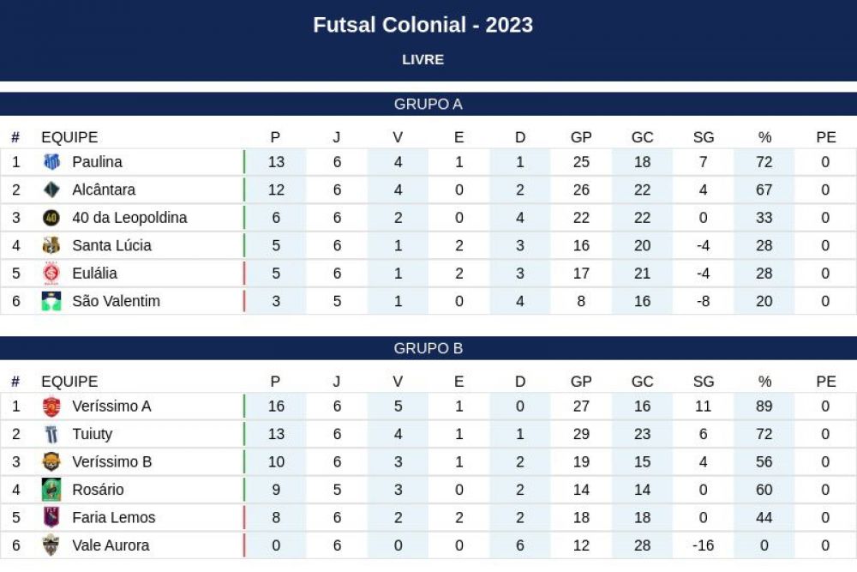Click the SG column header in Grupo B
This screenshot has width=857, height=572.
point(704,382)
